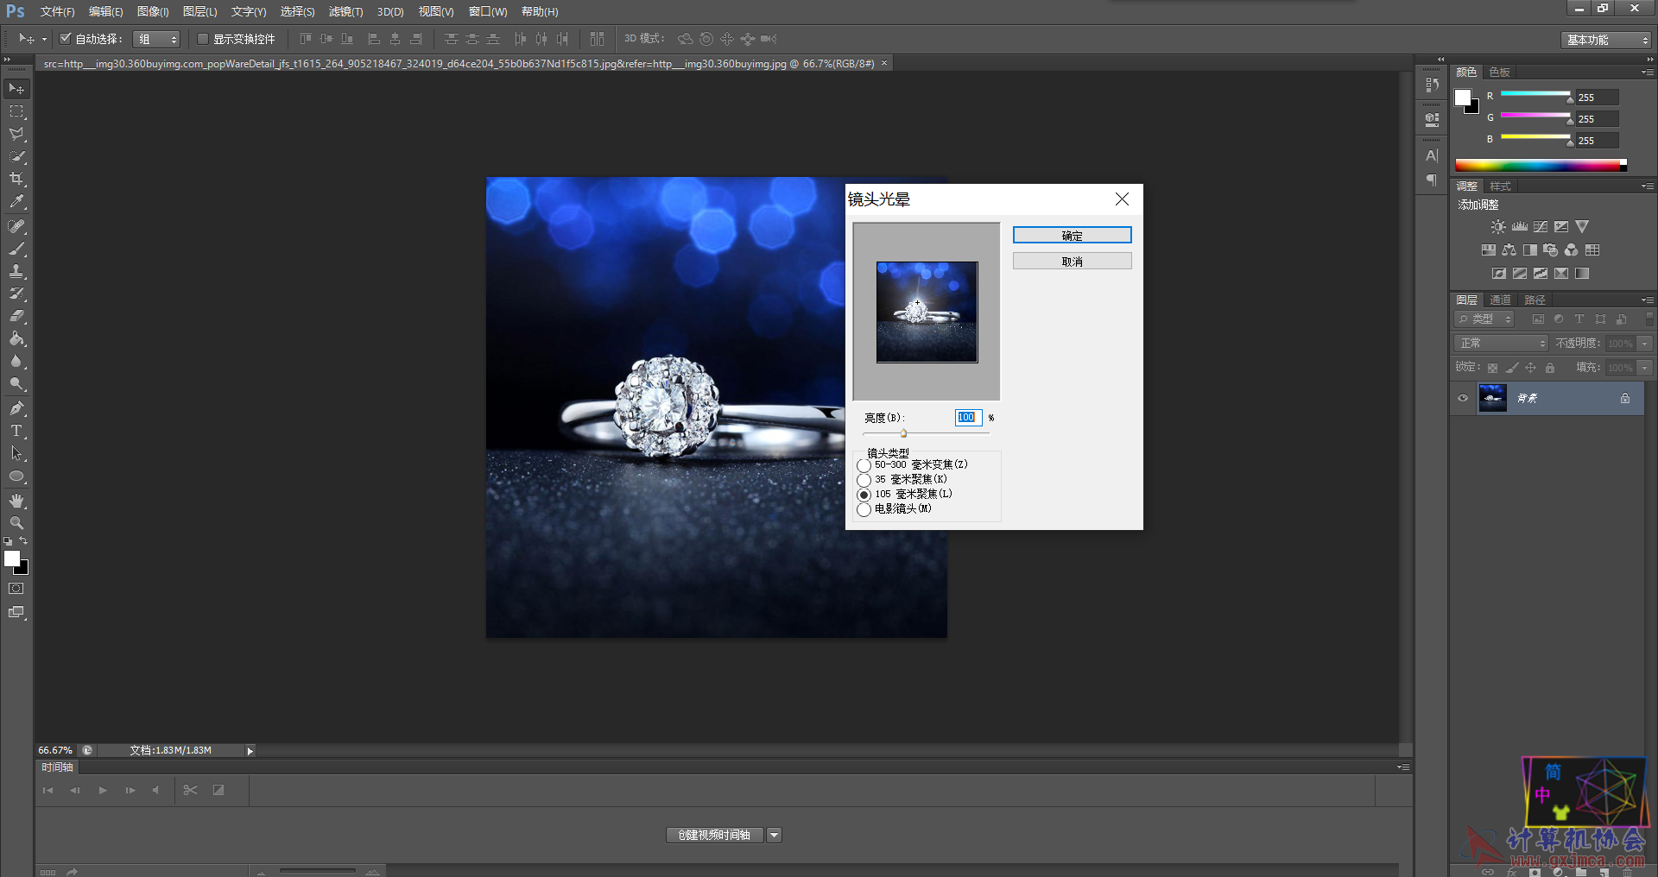Screen dimensions: 1658x877
Task: Cancel the Lens Flare dialog
Action: (x=1072, y=262)
